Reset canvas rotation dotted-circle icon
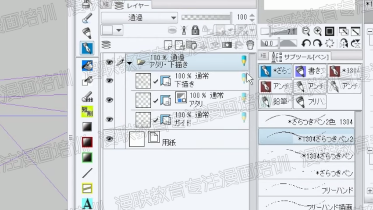The height and width of the screenshot is (210, 373). point(330,43)
